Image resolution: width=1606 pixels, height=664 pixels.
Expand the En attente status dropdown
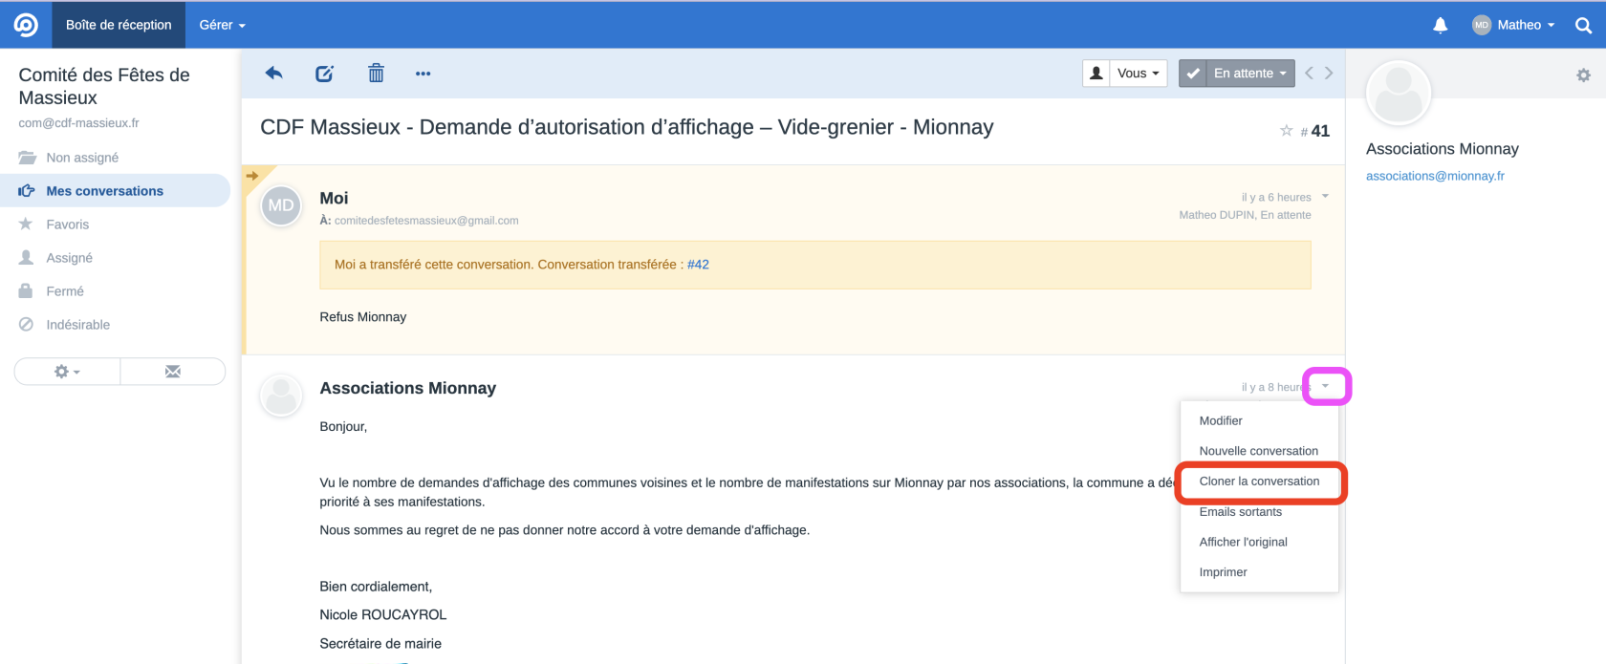tap(1250, 74)
